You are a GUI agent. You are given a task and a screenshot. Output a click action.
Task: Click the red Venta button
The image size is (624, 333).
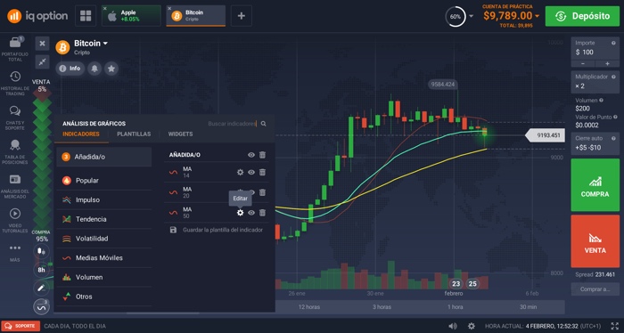(x=595, y=241)
